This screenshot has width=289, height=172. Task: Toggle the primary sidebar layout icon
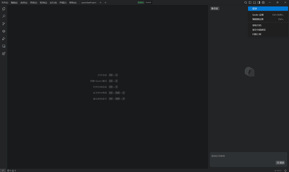pos(250,3)
